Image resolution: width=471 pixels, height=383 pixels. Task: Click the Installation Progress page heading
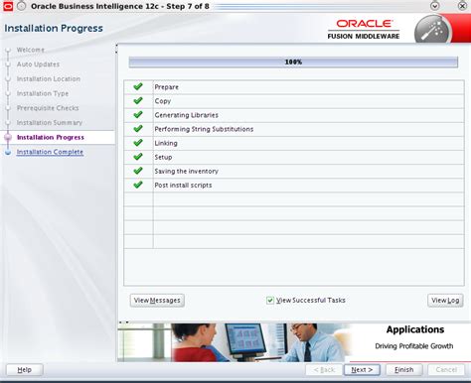click(54, 28)
